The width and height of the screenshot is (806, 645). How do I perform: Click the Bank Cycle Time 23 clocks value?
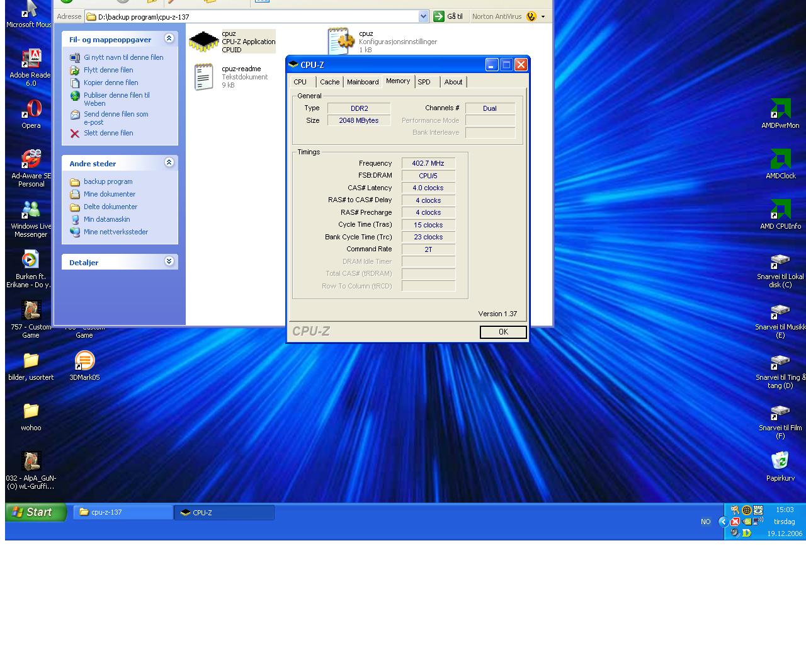click(x=428, y=237)
